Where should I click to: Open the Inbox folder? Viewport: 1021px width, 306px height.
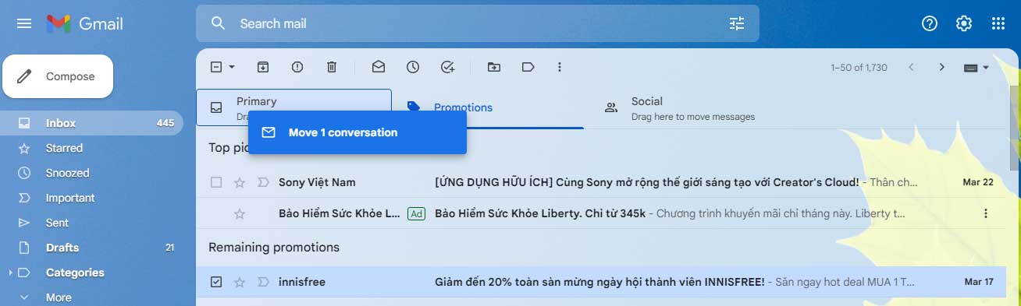tap(91, 123)
